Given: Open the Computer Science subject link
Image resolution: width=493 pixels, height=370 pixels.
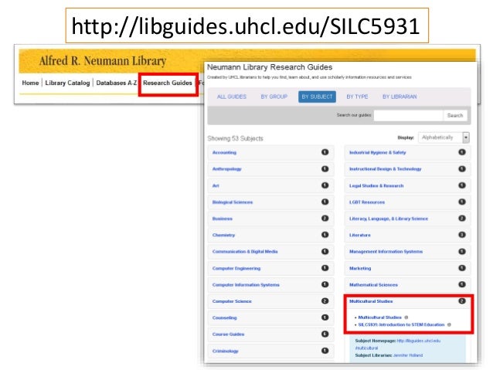Looking at the screenshot, I should [232, 301].
